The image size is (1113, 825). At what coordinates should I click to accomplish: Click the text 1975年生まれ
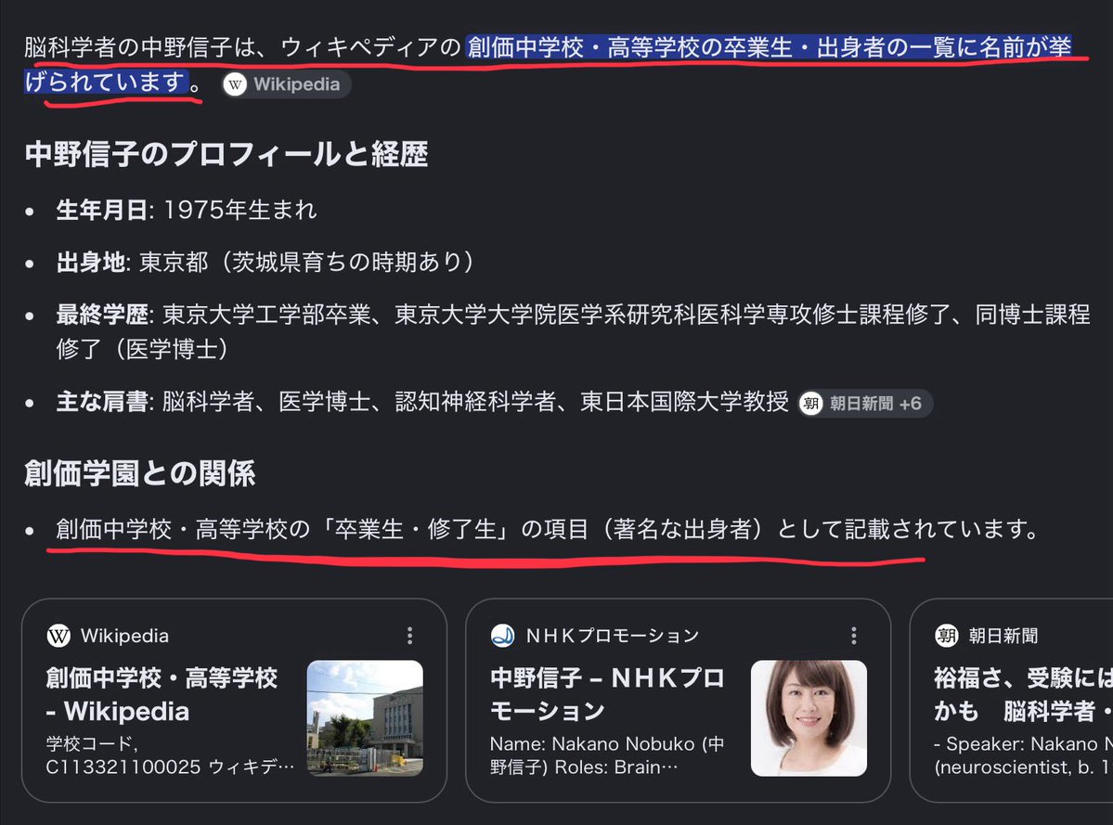(x=239, y=210)
